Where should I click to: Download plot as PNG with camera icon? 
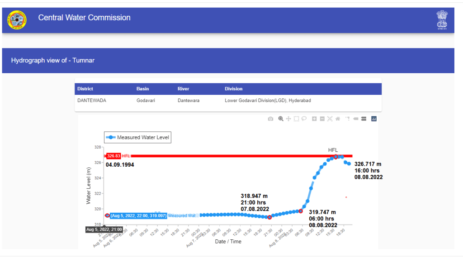tap(270, 119)
